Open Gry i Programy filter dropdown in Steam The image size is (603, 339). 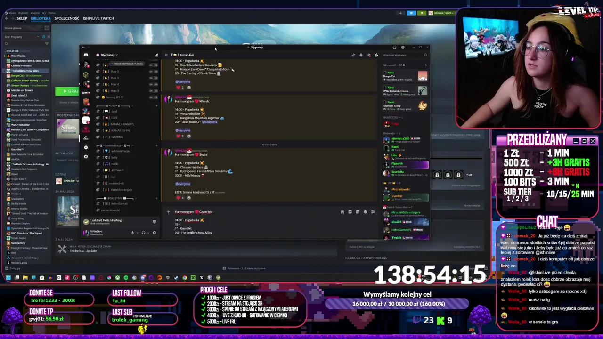point(21,37)
